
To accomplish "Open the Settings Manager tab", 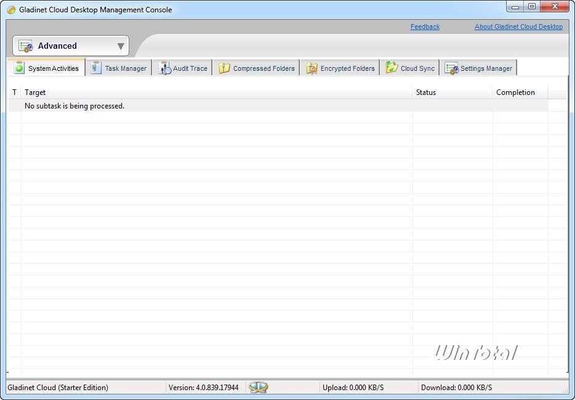I will point(478,68).
